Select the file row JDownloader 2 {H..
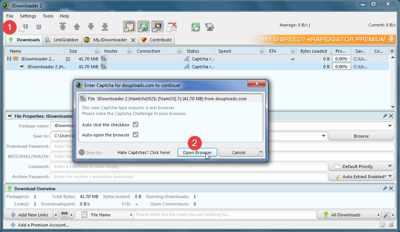The width and height of the screenshot is (400, 232). [197, 67]
